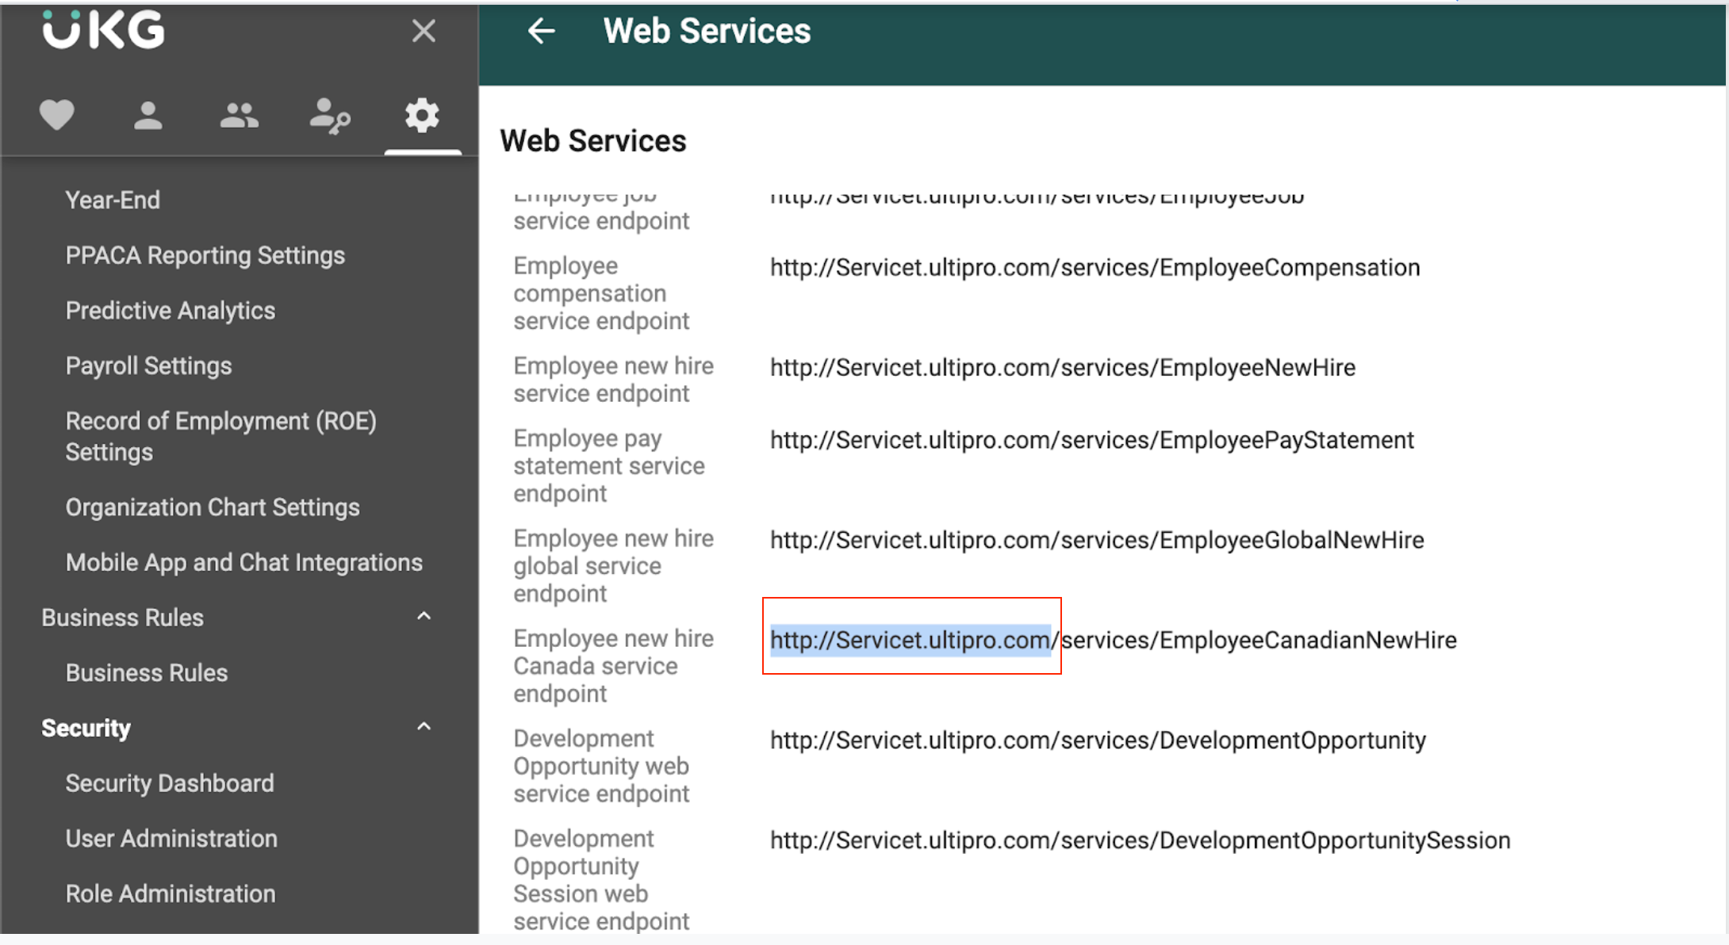Image resolution: width=1729 pixels, height=945 pixels.
Task: Open Year-End menu item
Action: point(113,200)
